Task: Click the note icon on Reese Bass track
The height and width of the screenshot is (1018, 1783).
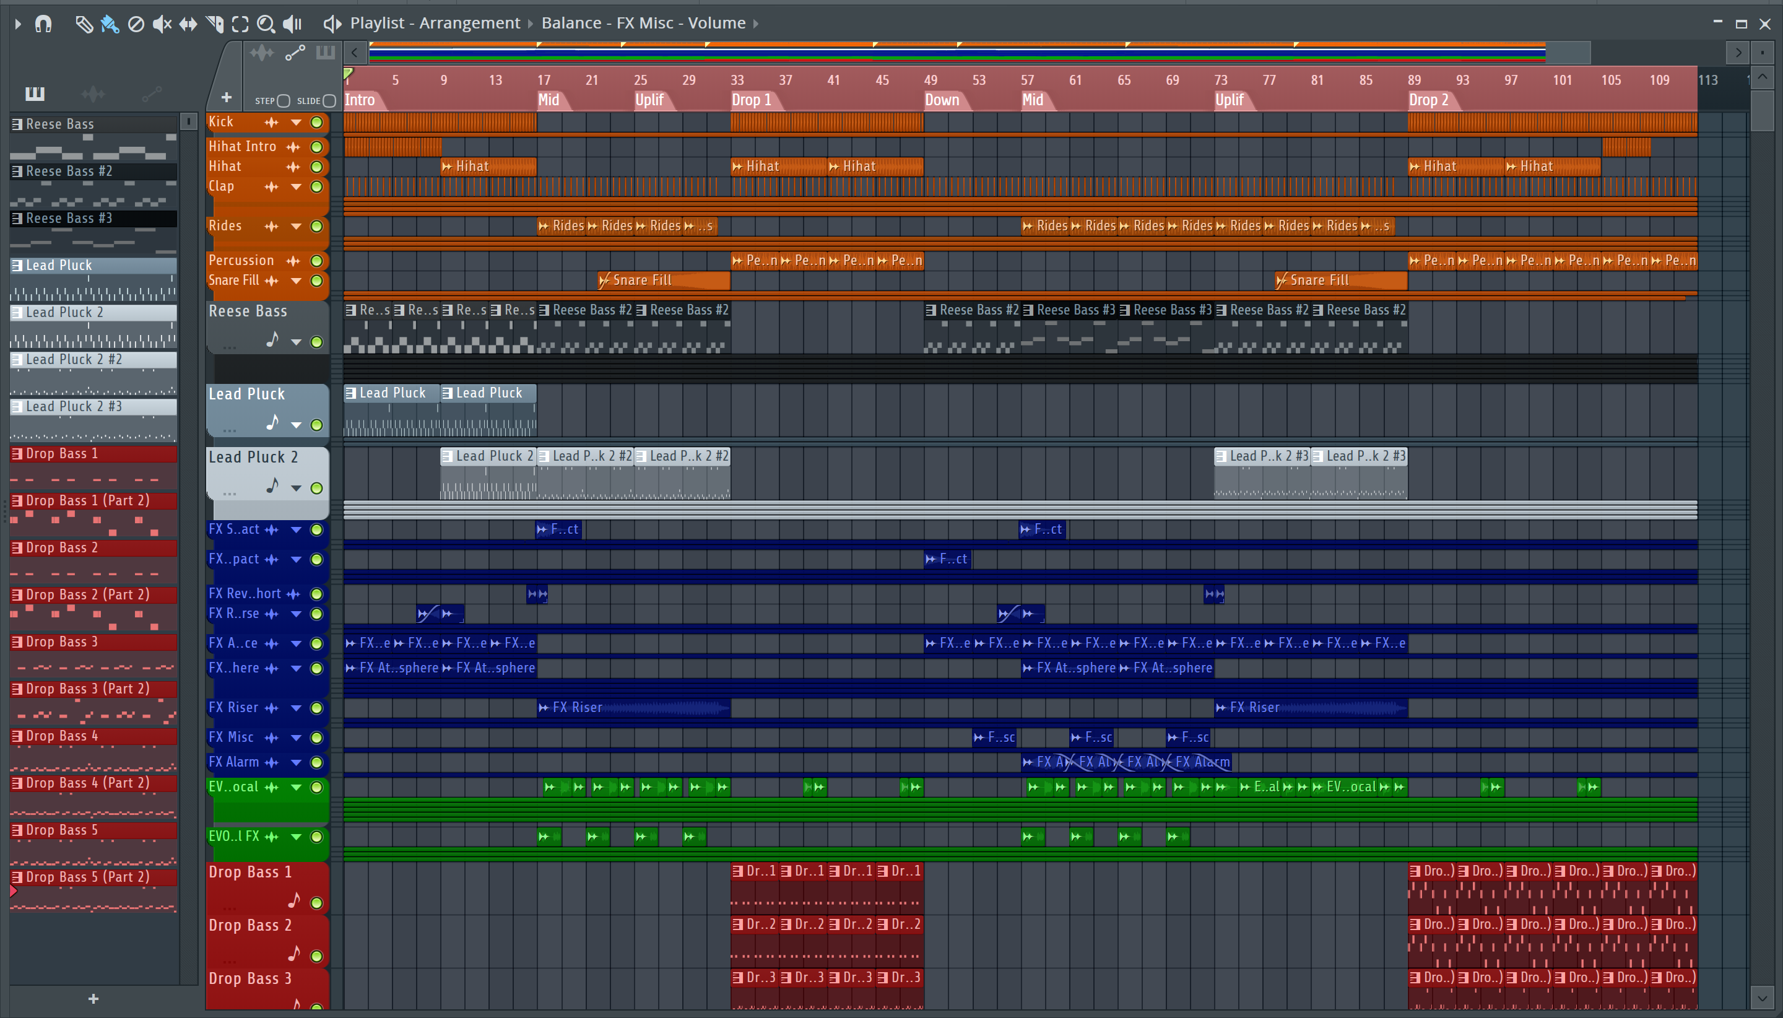Action: pyautogui.click(x=272, y=341)
